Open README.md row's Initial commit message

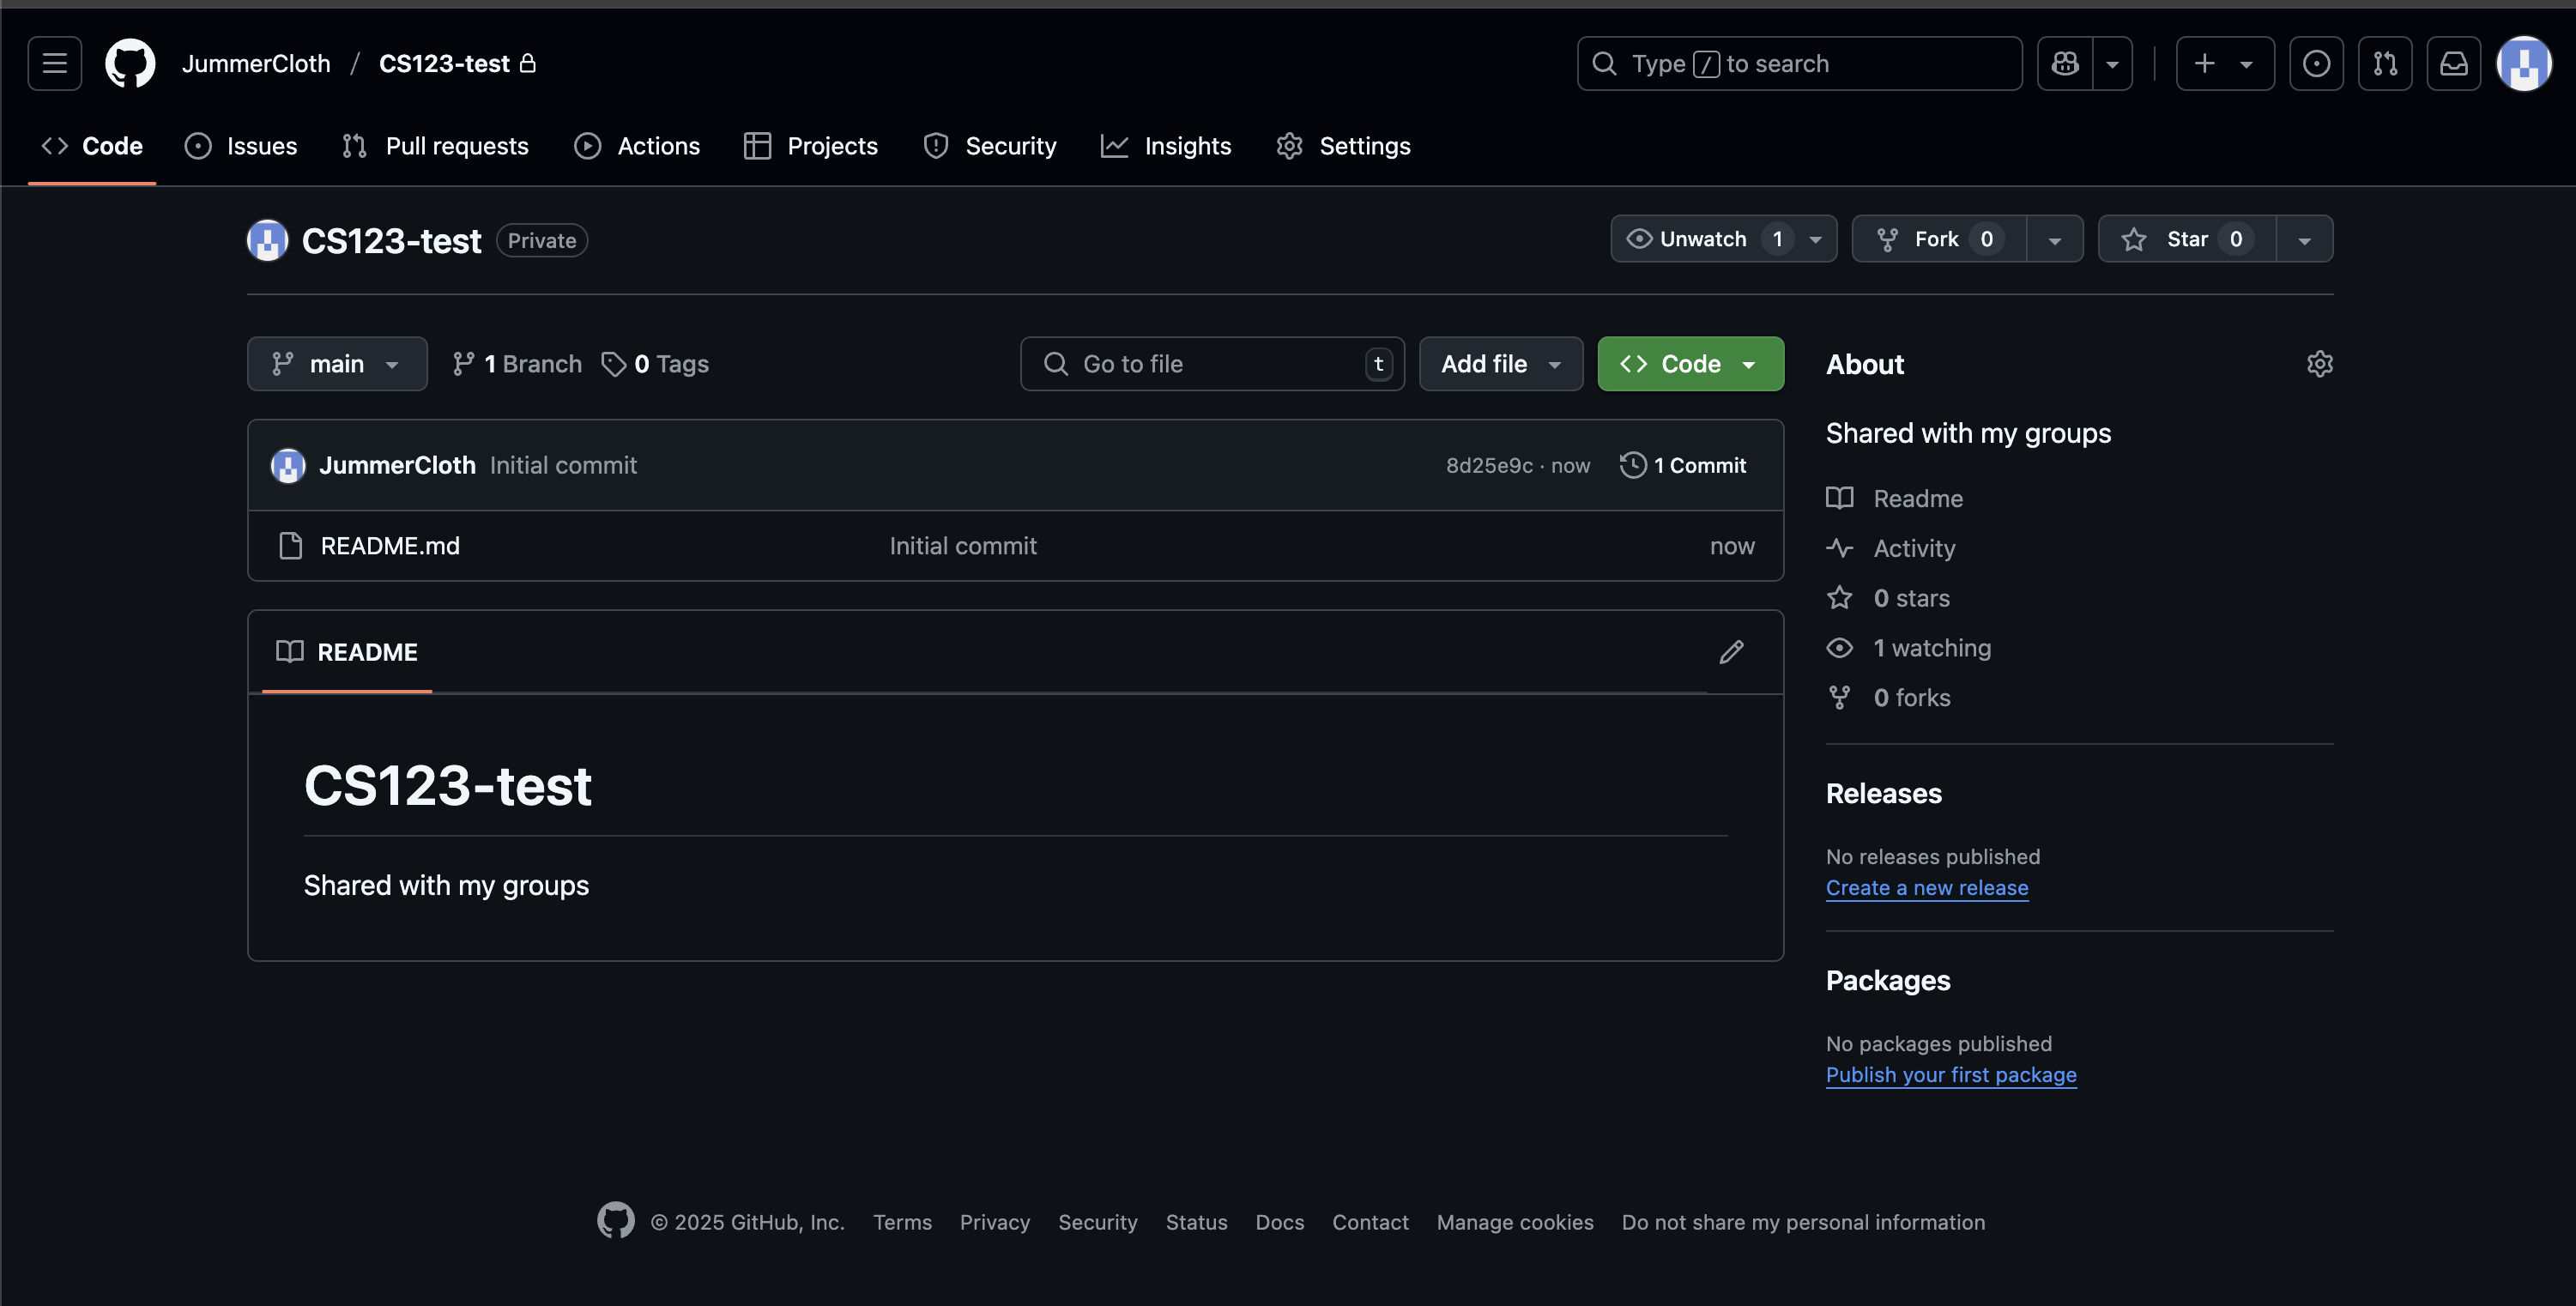(963, 546)
